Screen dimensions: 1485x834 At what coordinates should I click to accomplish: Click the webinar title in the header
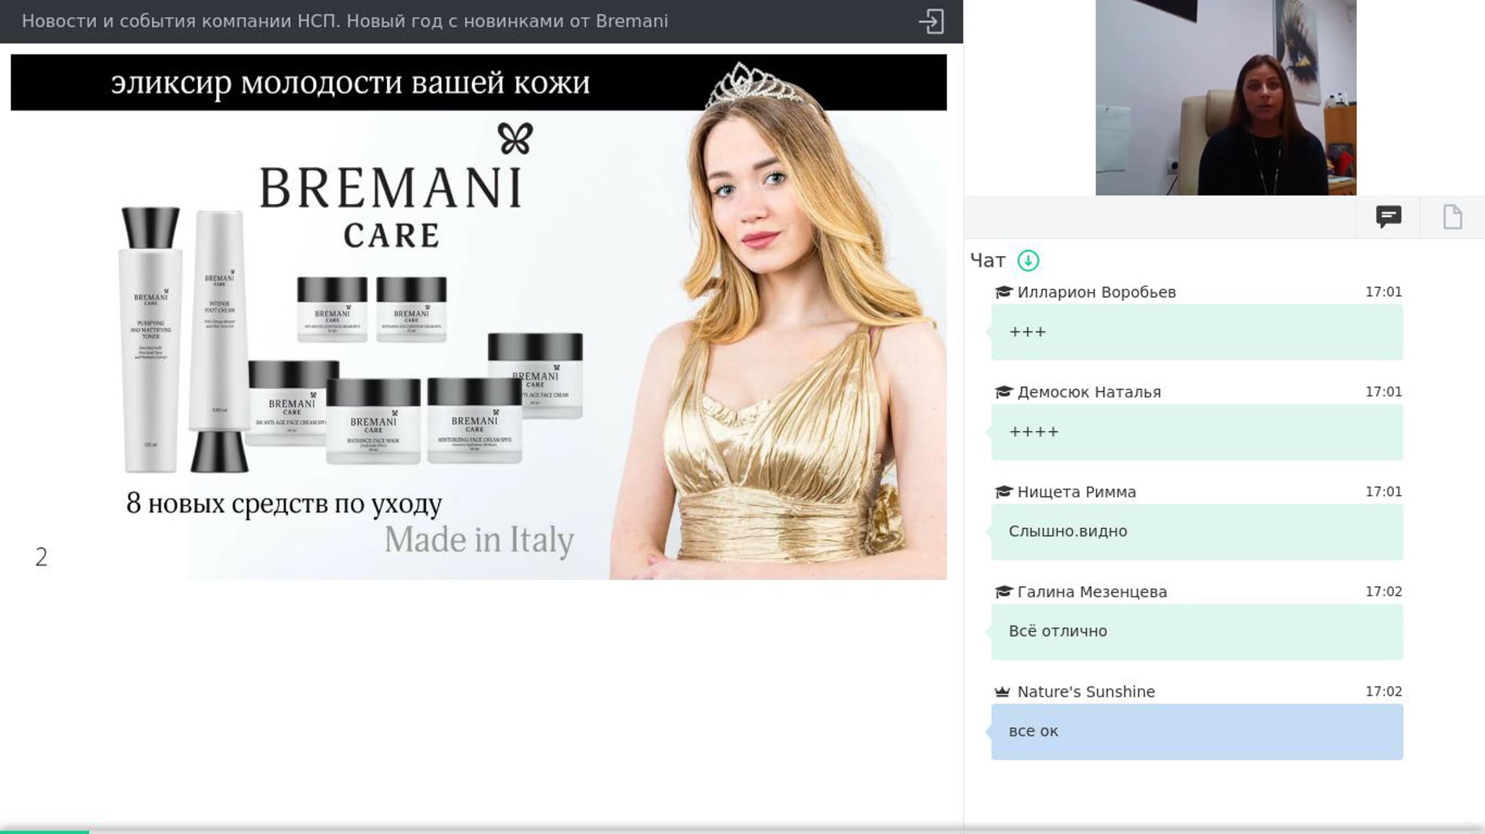click(345, 22)
